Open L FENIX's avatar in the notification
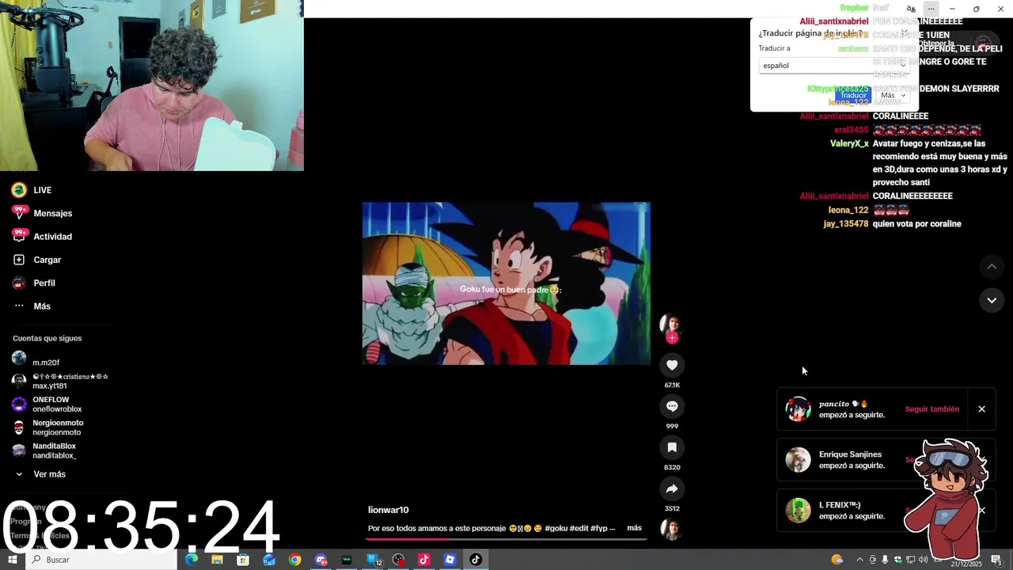The width and height of the screenshot is (1013, 570). coord(798,511)
